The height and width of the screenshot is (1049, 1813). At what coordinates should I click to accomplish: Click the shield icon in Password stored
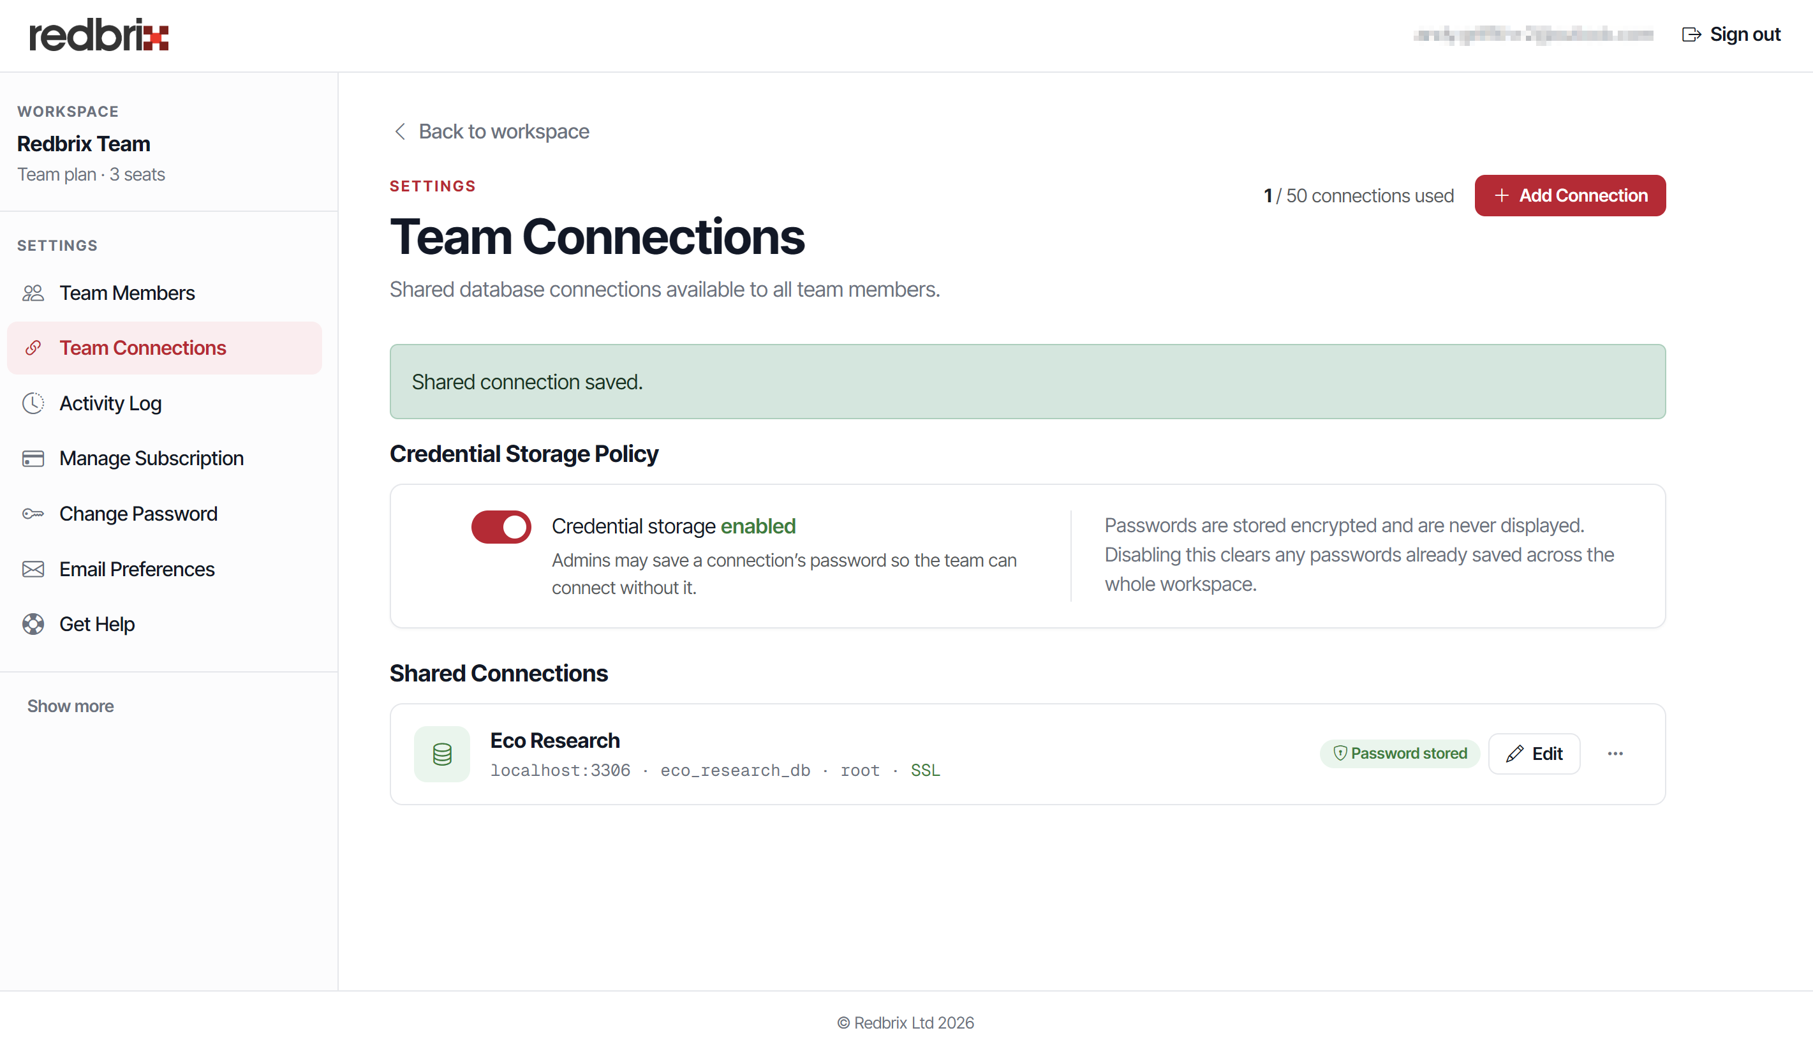pyautogui.click(x=1340, y=754)
